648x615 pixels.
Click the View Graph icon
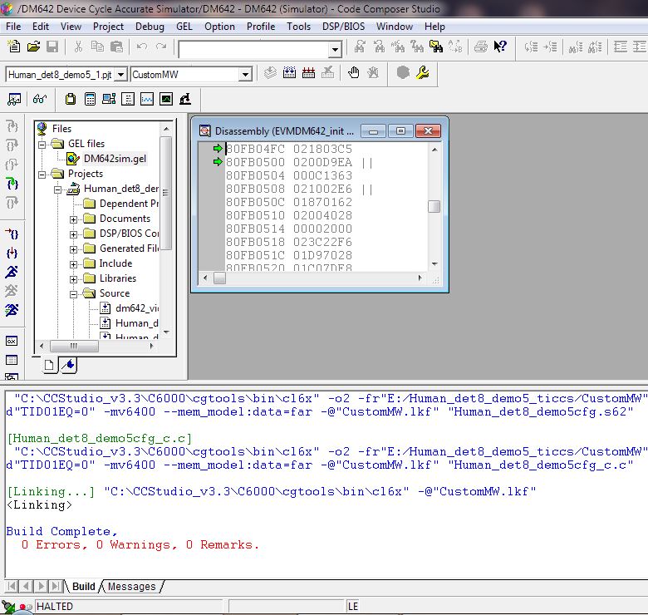(147, 99)
